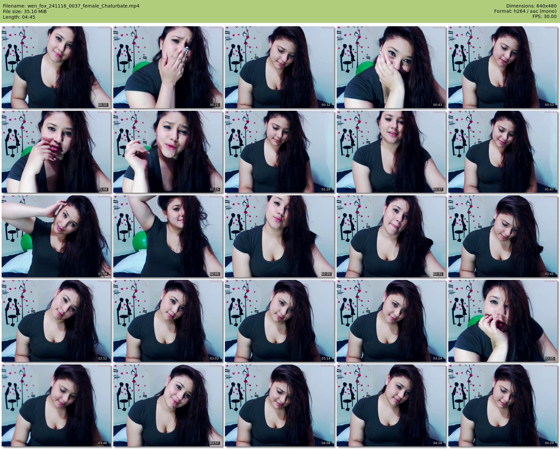Open the frame at 01:15
This screenshot has height=449, width=560.
[x=168, y=152]
